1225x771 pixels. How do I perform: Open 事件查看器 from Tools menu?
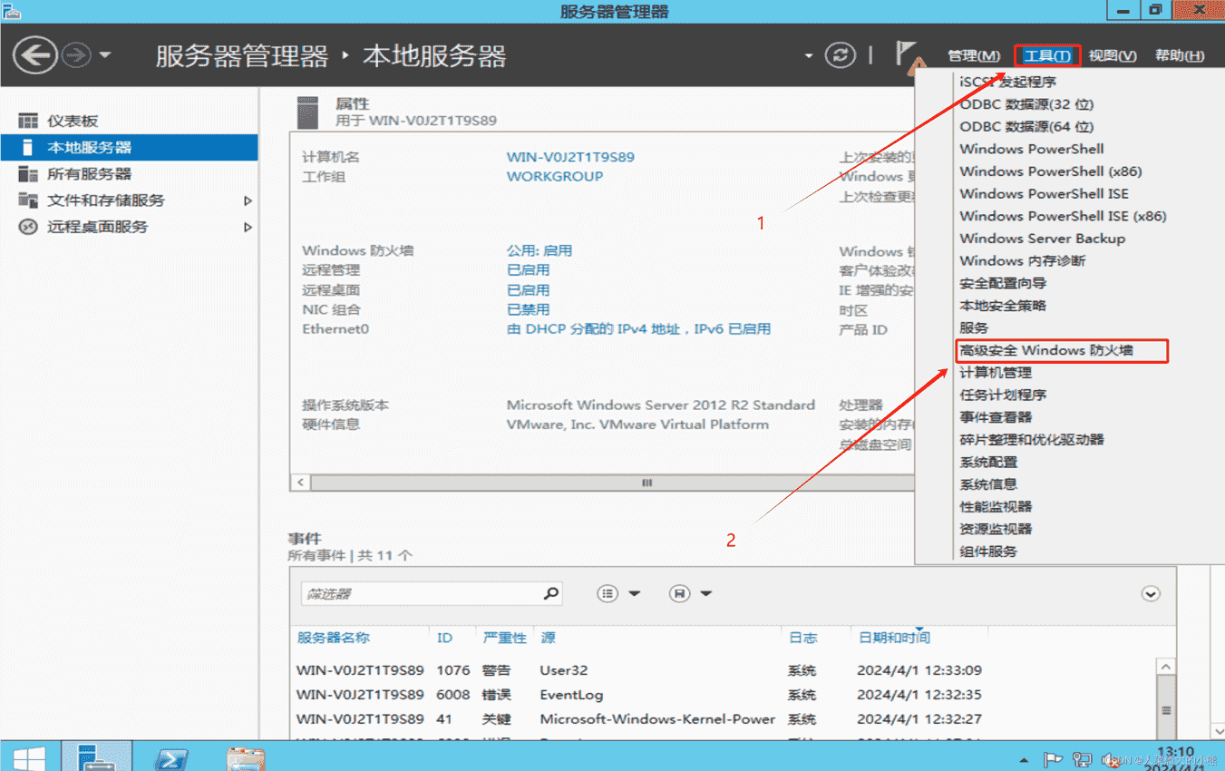996,417
